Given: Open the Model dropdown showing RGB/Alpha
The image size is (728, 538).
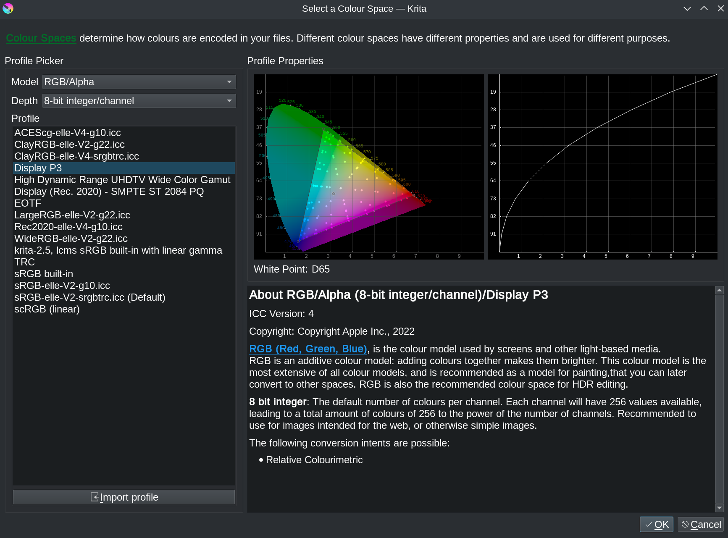Looking at the screenshot, I should point(139,82).
